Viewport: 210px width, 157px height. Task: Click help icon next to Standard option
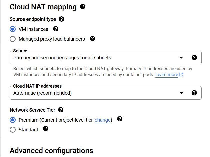(x=46, y=129)
